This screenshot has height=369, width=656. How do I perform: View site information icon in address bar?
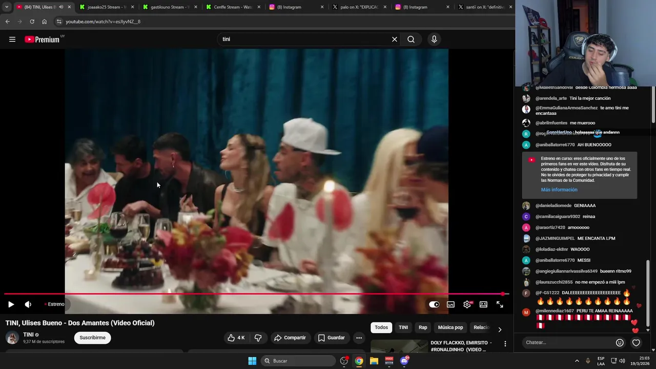pyautogui.click(x=59, y=22)
